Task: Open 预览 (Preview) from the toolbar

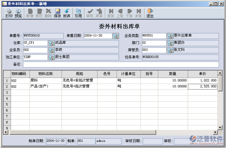Action: pyautogui.click(x=18, y=13)
